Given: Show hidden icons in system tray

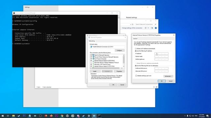Looking at the screenshot, I should [x=185, y=116].
